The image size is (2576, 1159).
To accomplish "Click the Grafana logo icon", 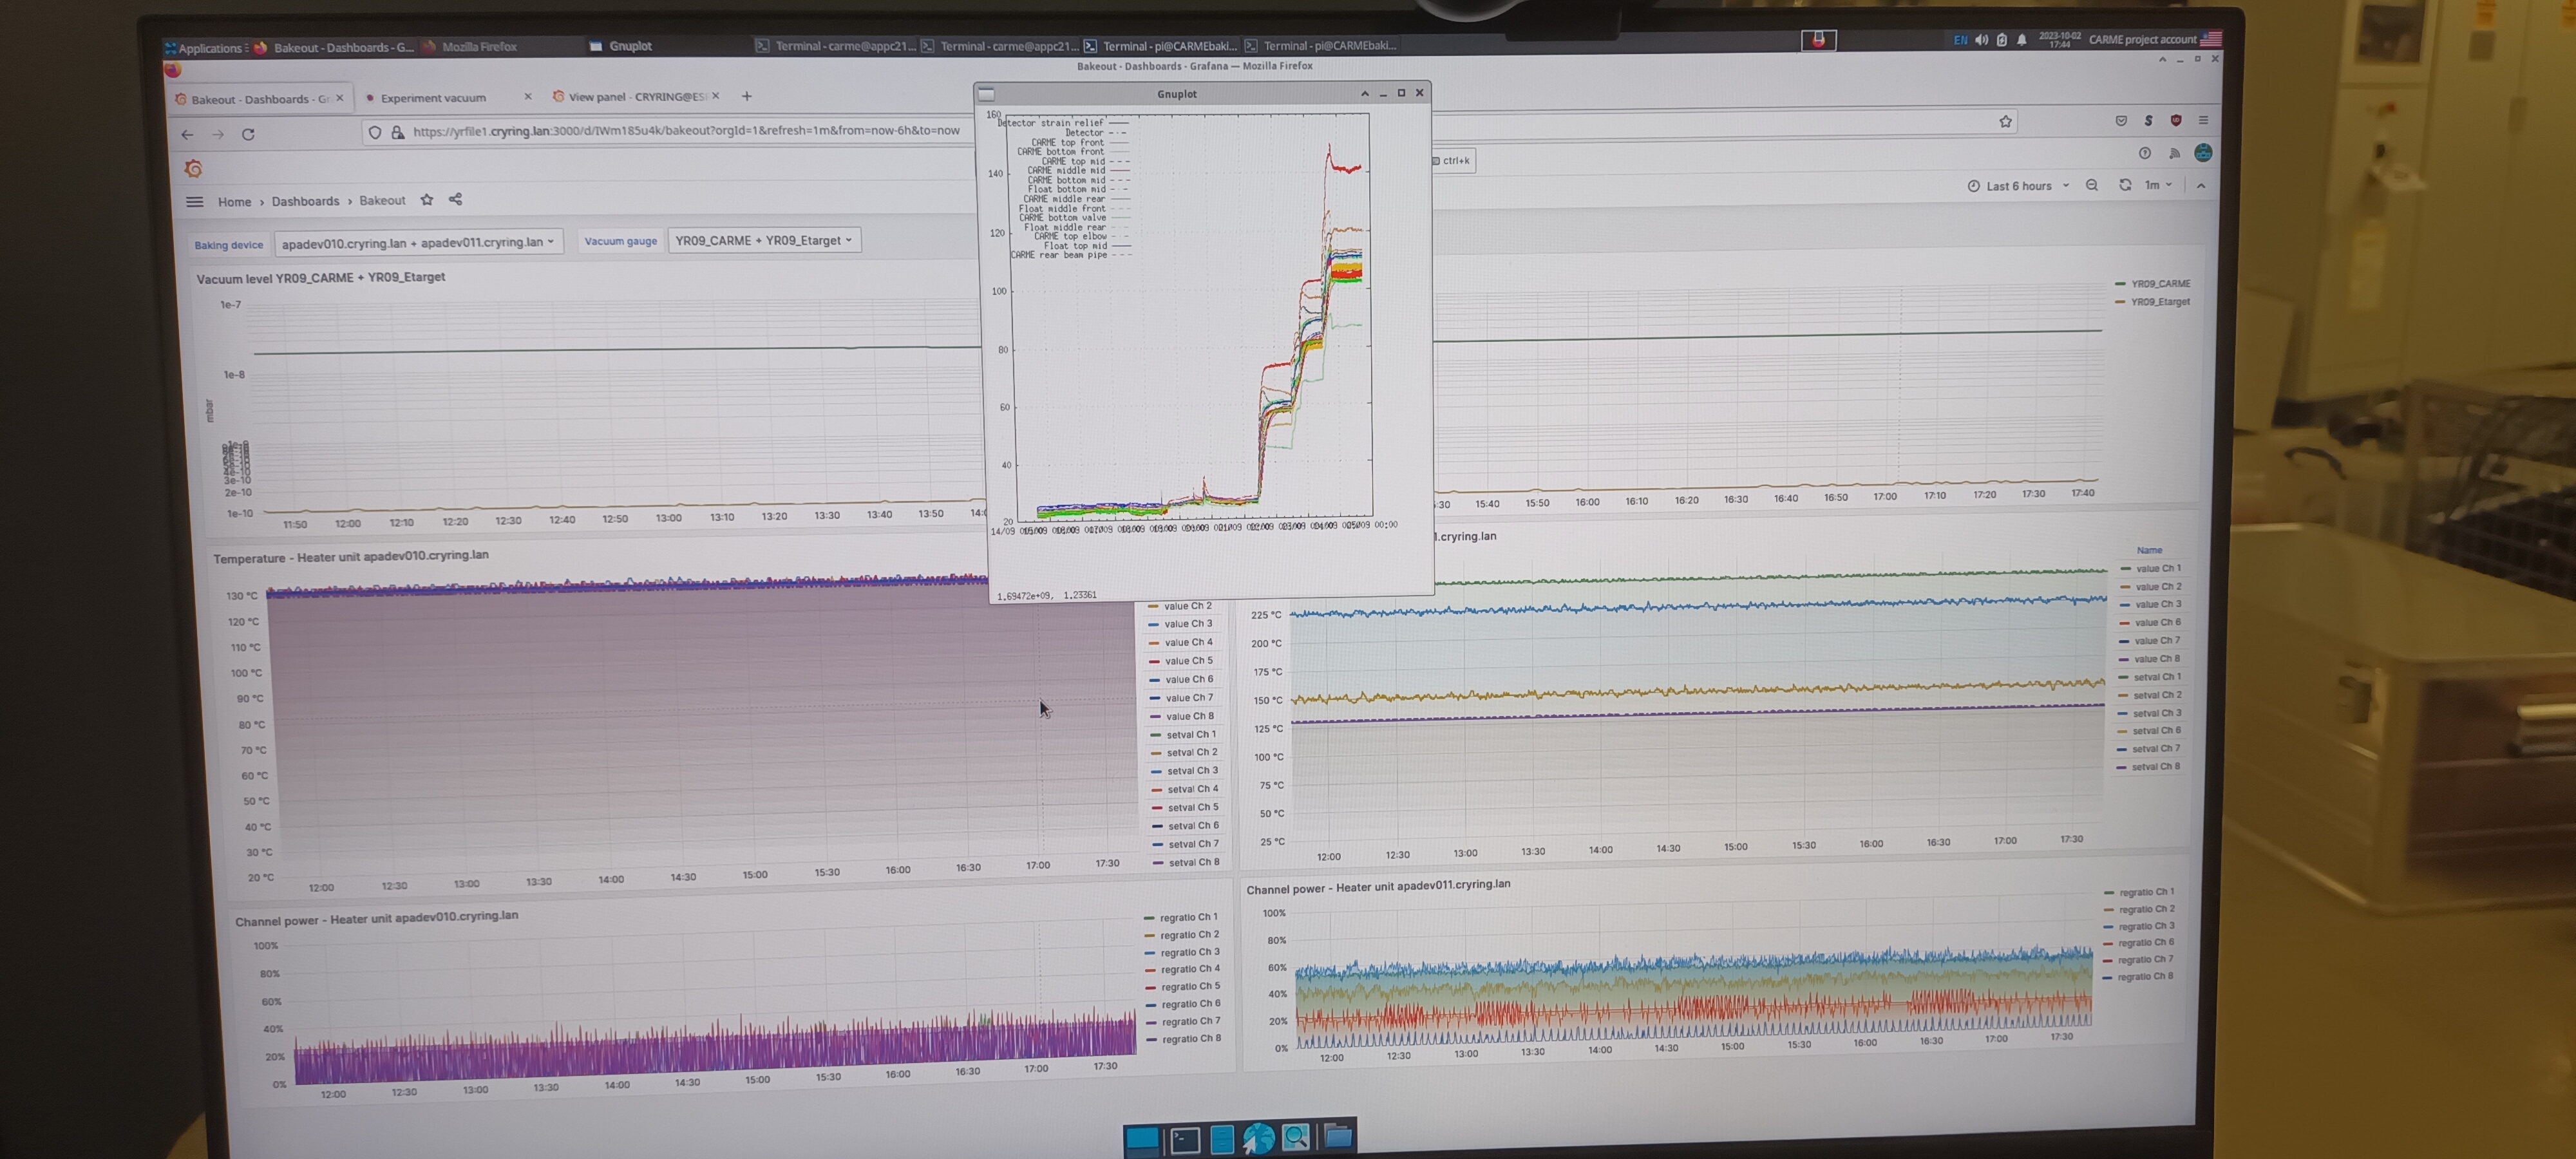I will click(x=194, y=168).
